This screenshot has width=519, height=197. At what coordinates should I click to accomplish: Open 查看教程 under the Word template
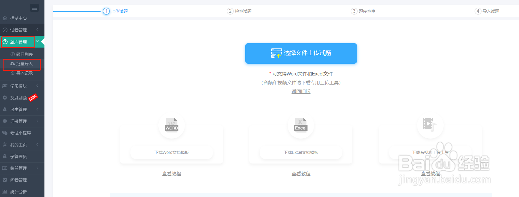[x=172, y=174]
